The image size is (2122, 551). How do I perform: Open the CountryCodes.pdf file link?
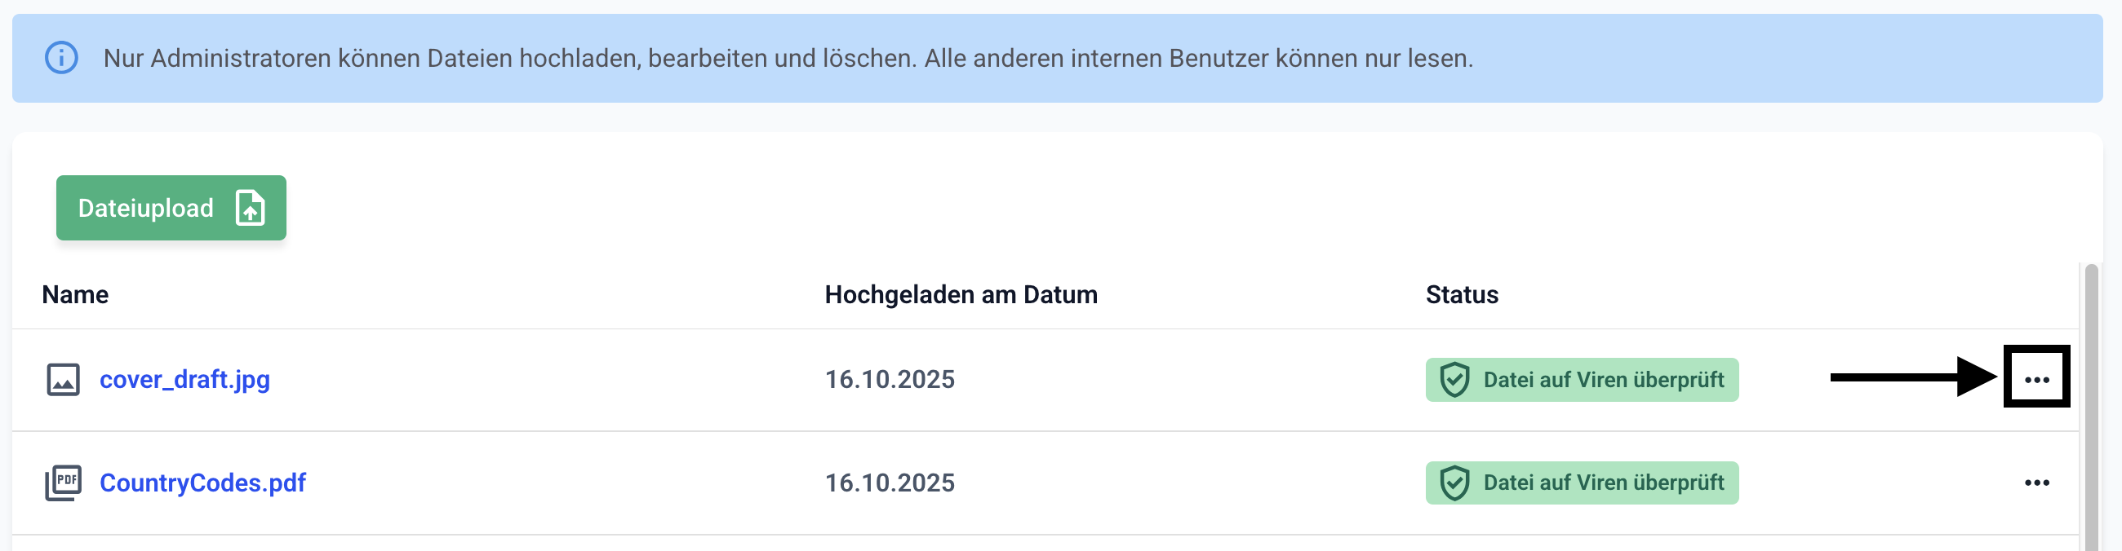pyautogui.click(x=202, y=483)
